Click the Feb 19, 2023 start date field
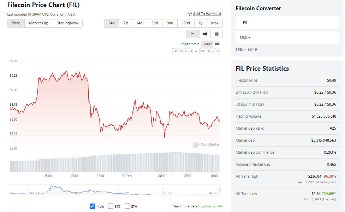Screen dimensions: 345x212 (x=183, y=51)
